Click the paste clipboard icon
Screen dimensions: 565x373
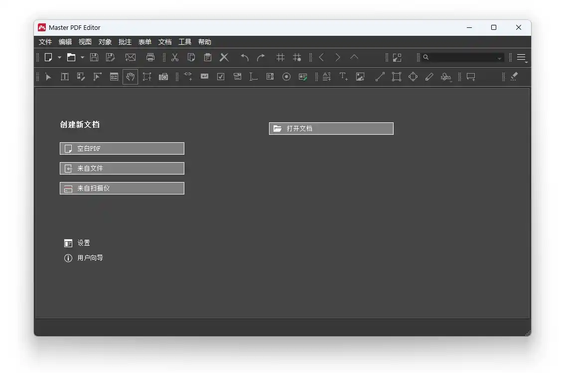pyautogui.click(x=208, y=57)
